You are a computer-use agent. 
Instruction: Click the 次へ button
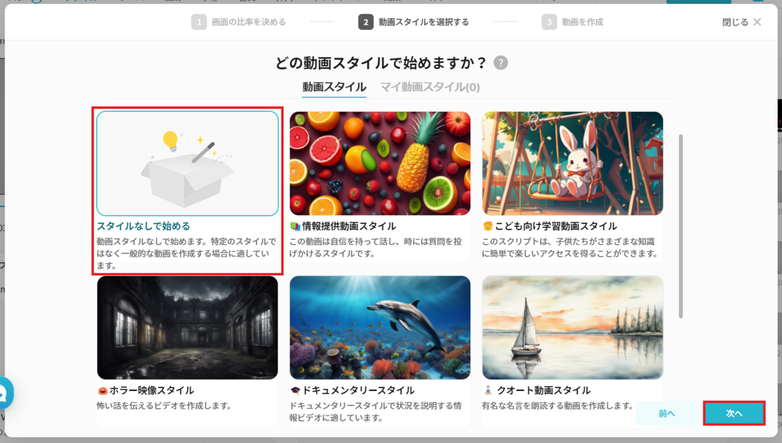click(734, 414)
